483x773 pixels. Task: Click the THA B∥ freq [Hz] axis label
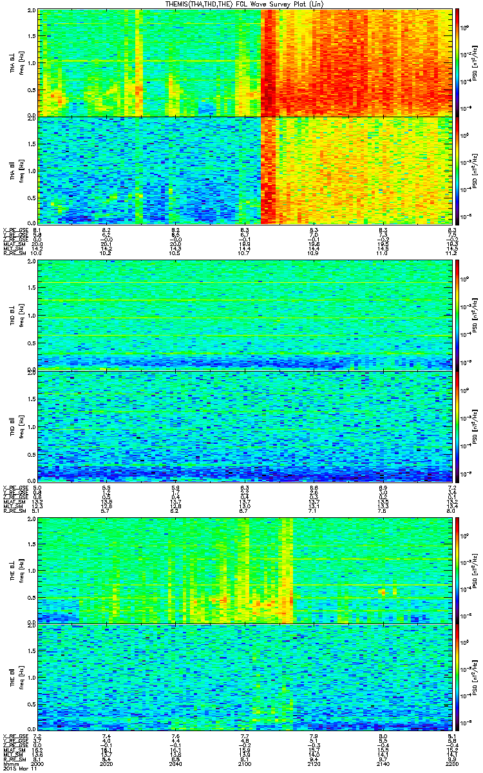[22, 170]
